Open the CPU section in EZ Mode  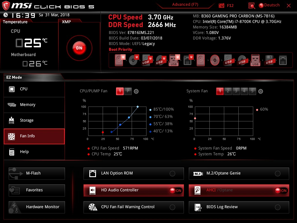coord(34,89)
